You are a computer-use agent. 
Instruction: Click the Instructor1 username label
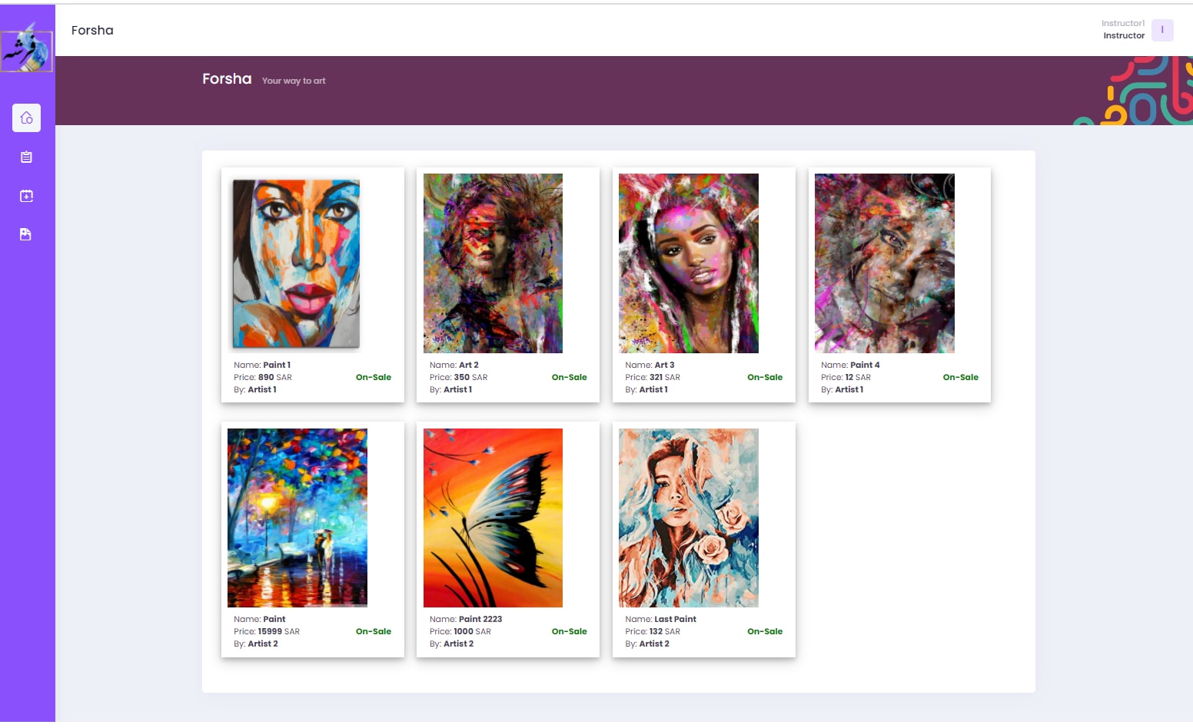tap(1123, 23)
